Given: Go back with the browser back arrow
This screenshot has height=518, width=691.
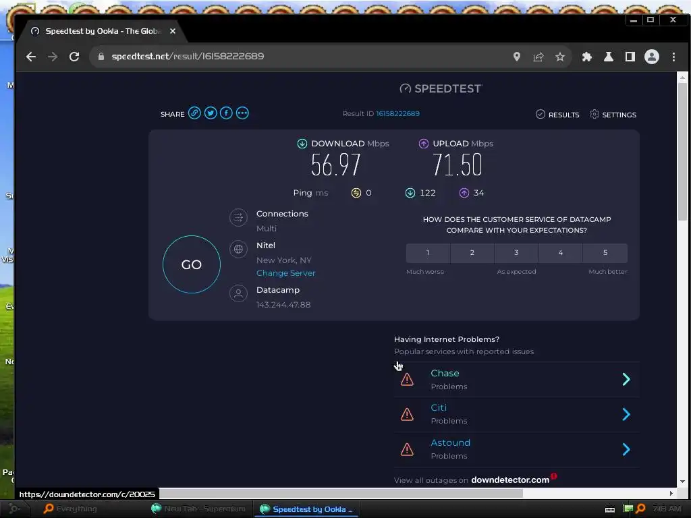Looking at the screenshot, I should pyautogui.click(x=31, y=57).
